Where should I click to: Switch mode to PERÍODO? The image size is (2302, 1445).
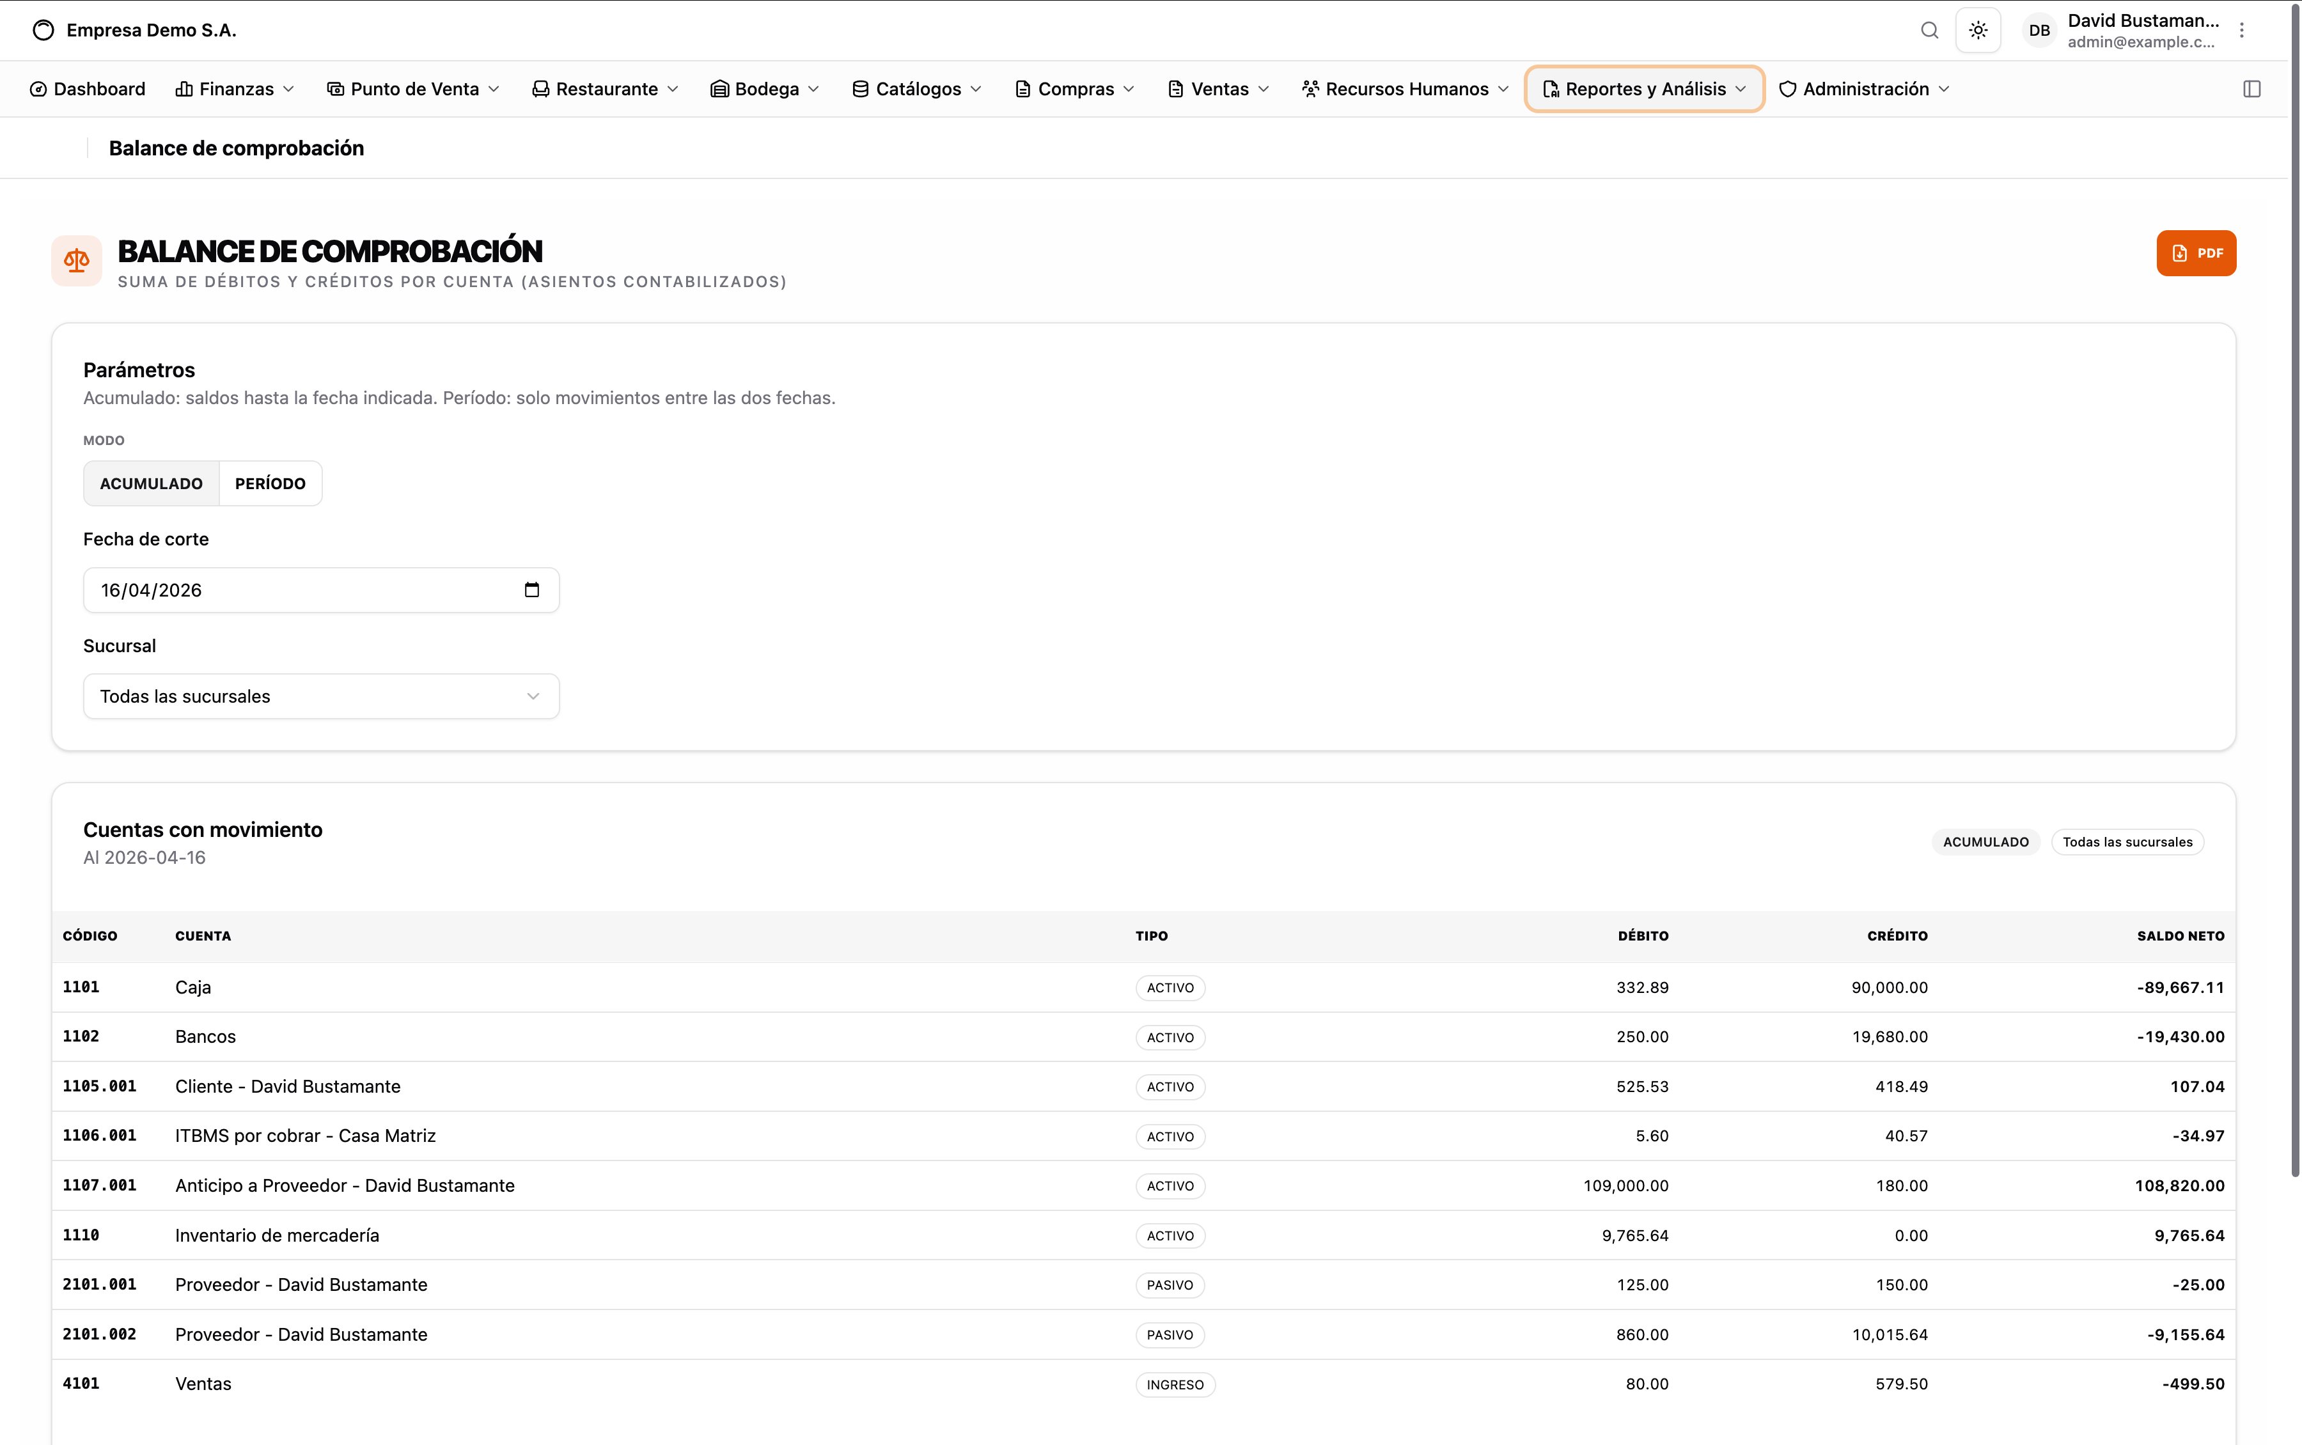point(270,483)
